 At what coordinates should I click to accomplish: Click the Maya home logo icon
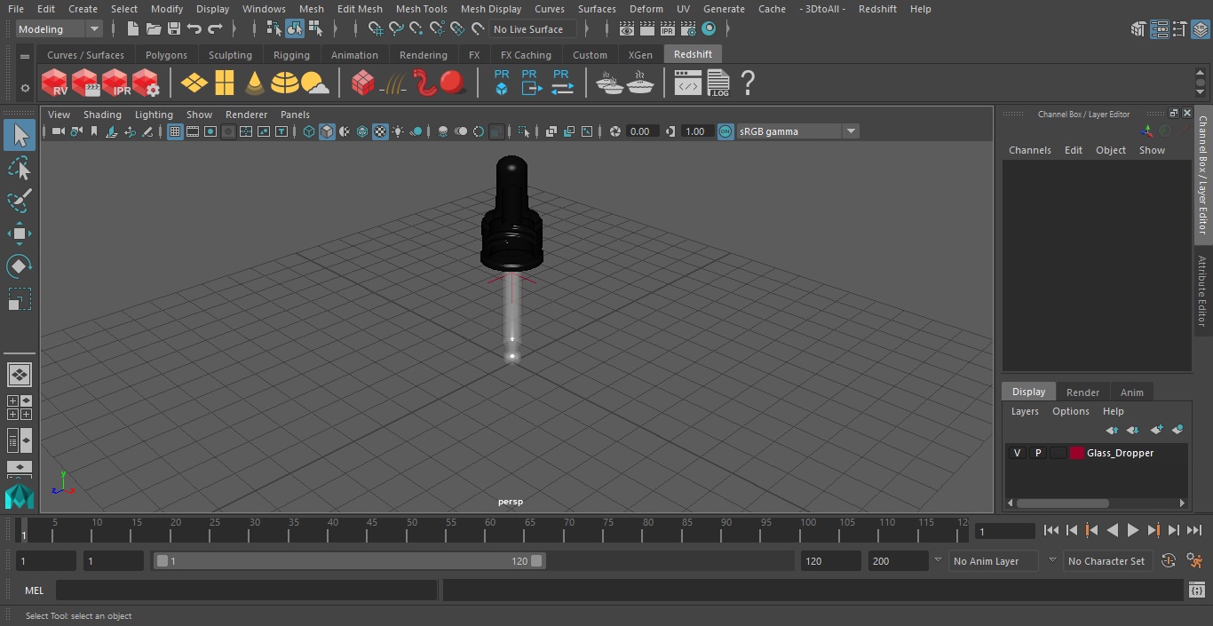(x=19, y=496)
